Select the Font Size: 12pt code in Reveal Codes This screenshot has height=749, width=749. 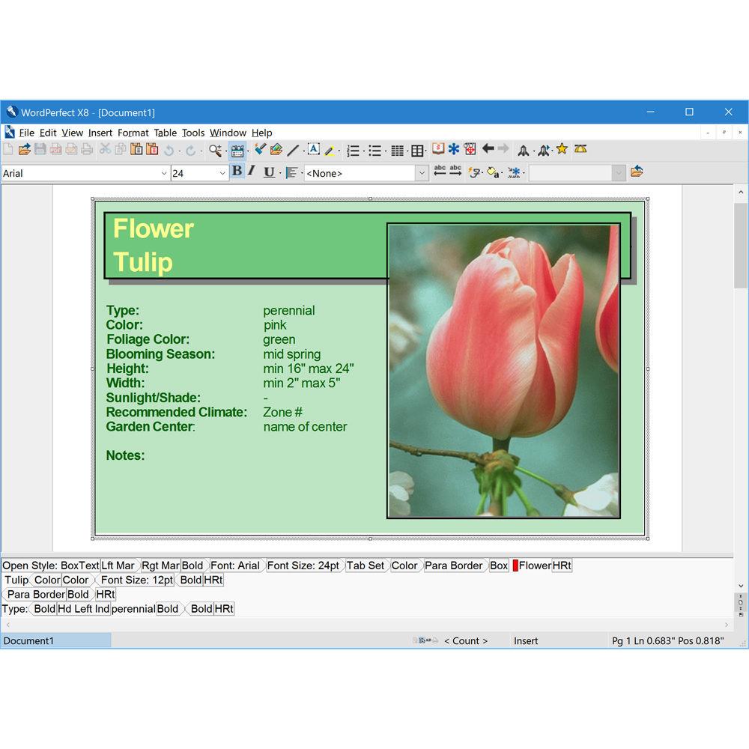pyautogui.click(x=136, y=580)
